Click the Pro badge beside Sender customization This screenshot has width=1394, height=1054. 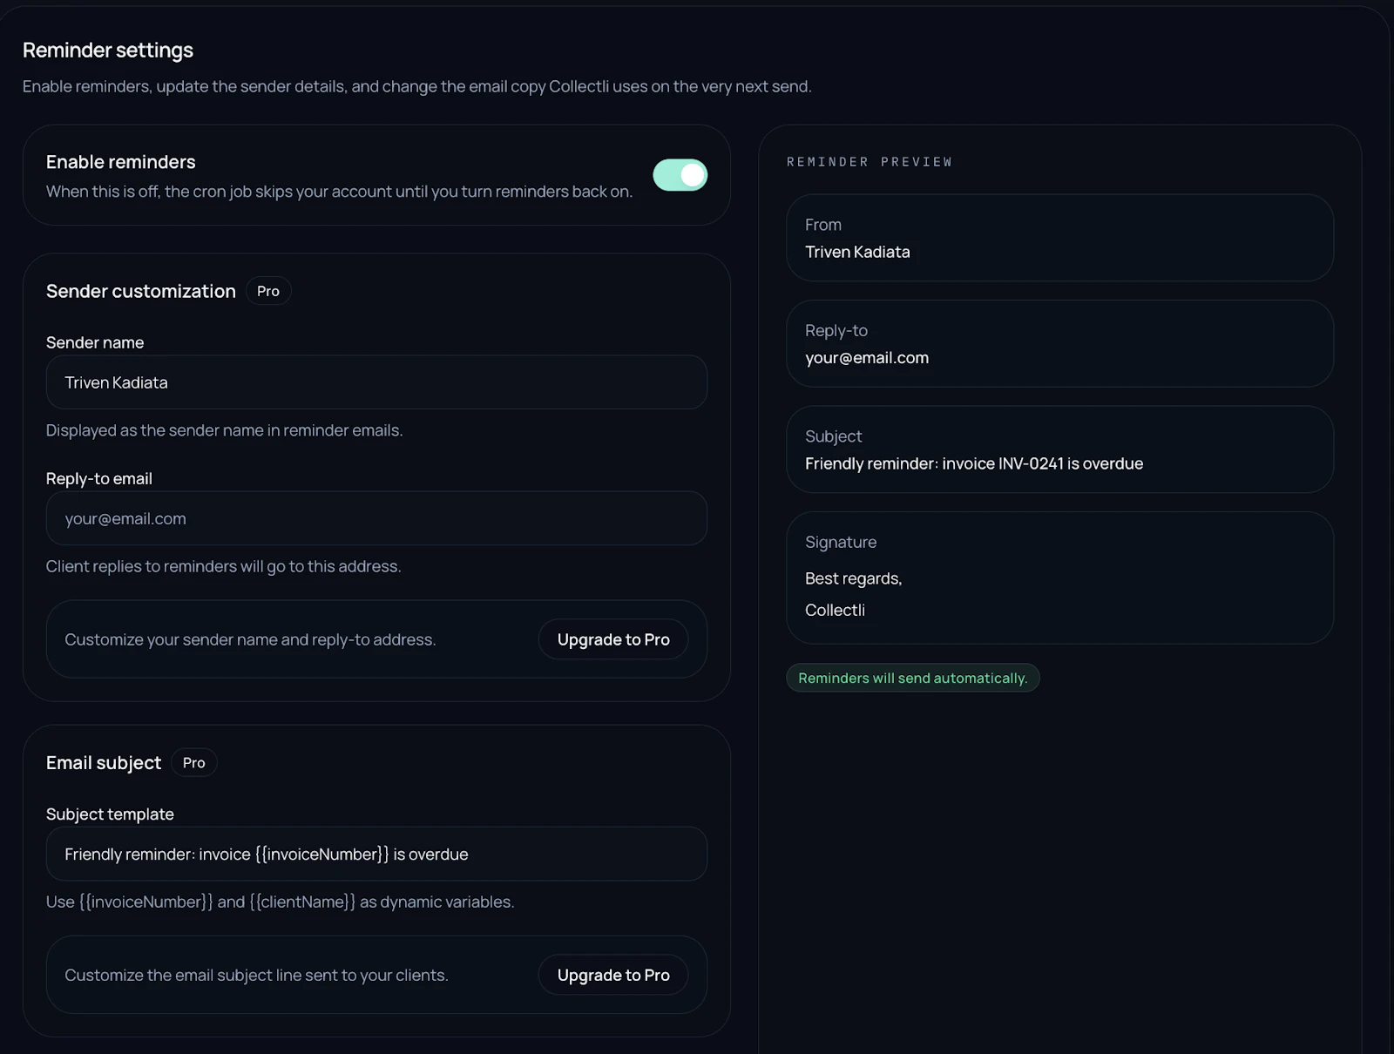(268, 291)
